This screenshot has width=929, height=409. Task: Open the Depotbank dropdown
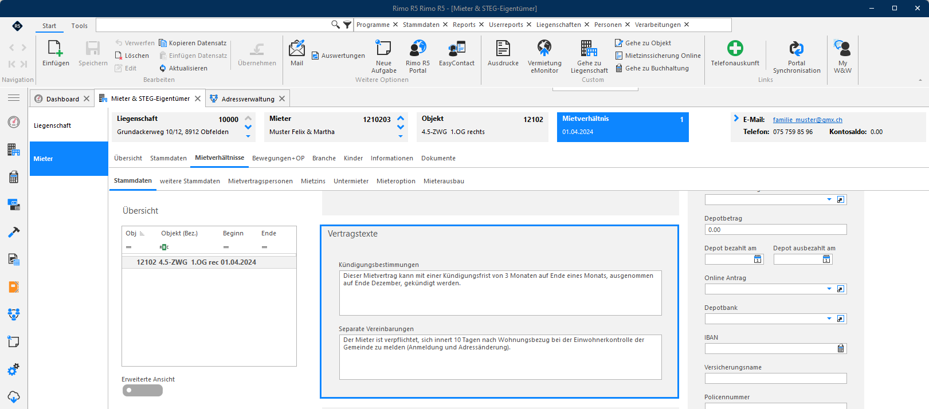click(x=829, y=319)
